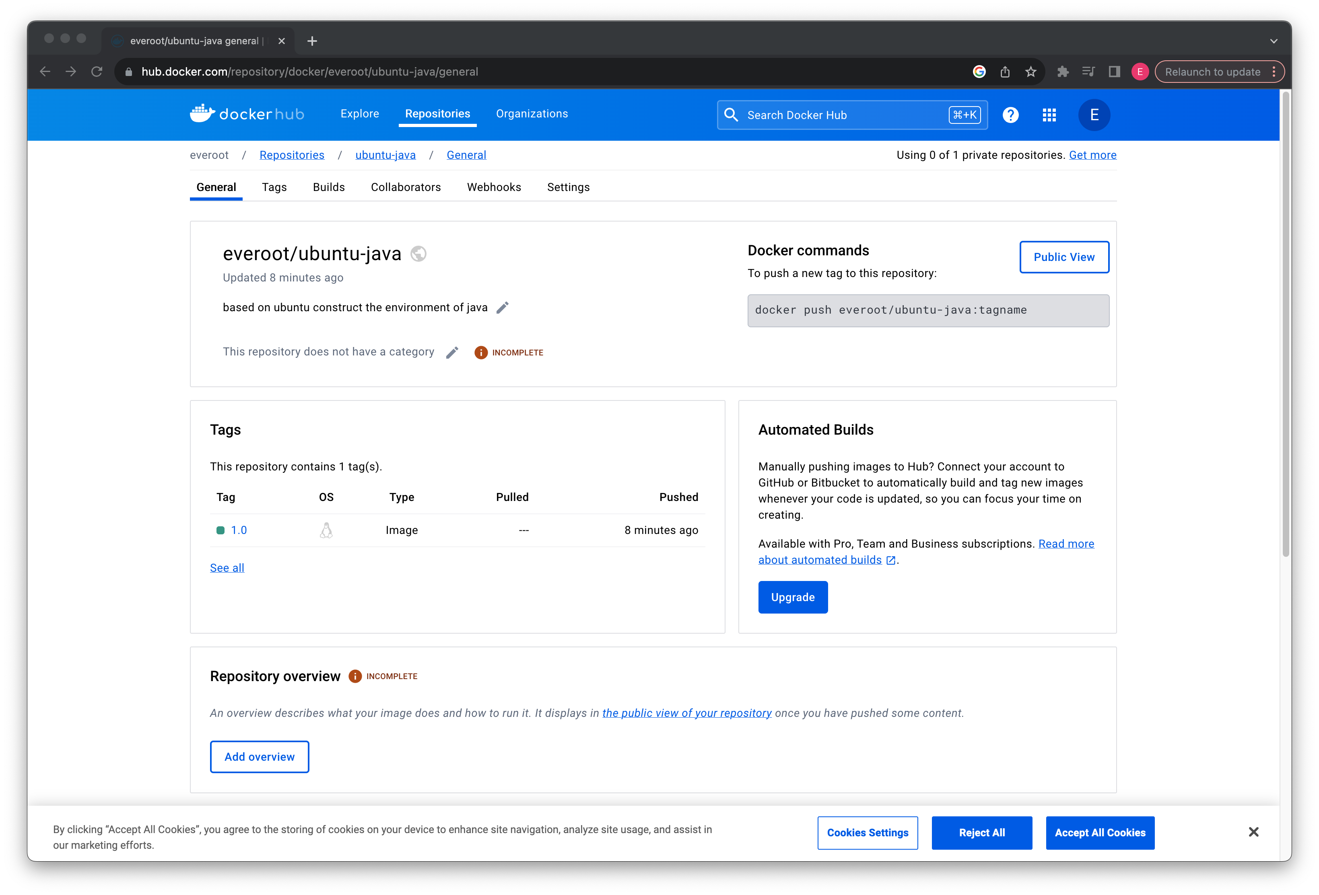This screenshot has height=895, width=1319.
Task: Open Read more about automated builds link
Action: [926, 552]
